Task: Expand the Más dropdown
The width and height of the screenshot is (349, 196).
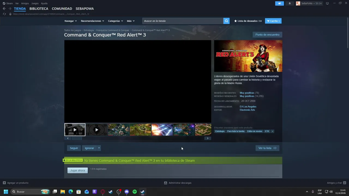Action: coord(131,21)
